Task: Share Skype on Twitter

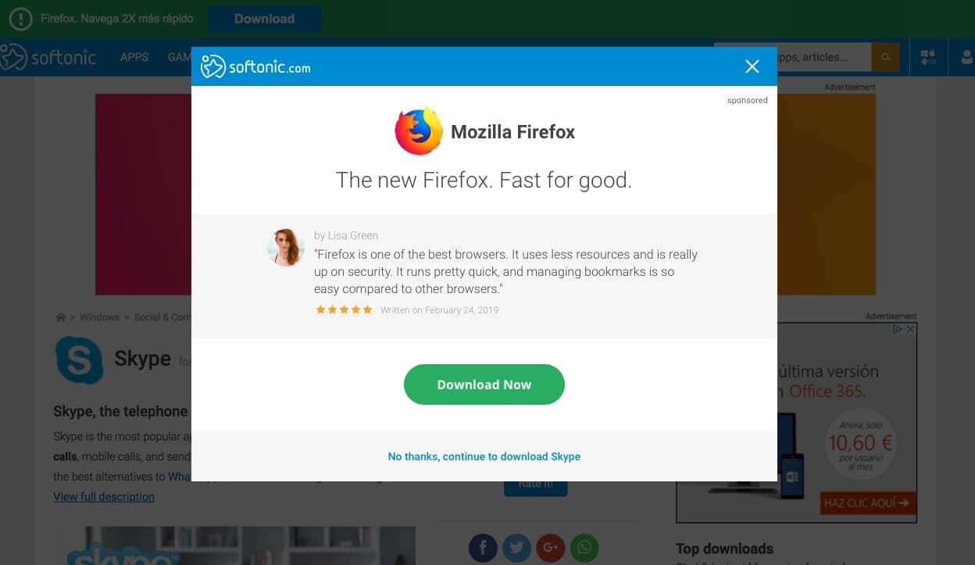Action: point(516,548)
